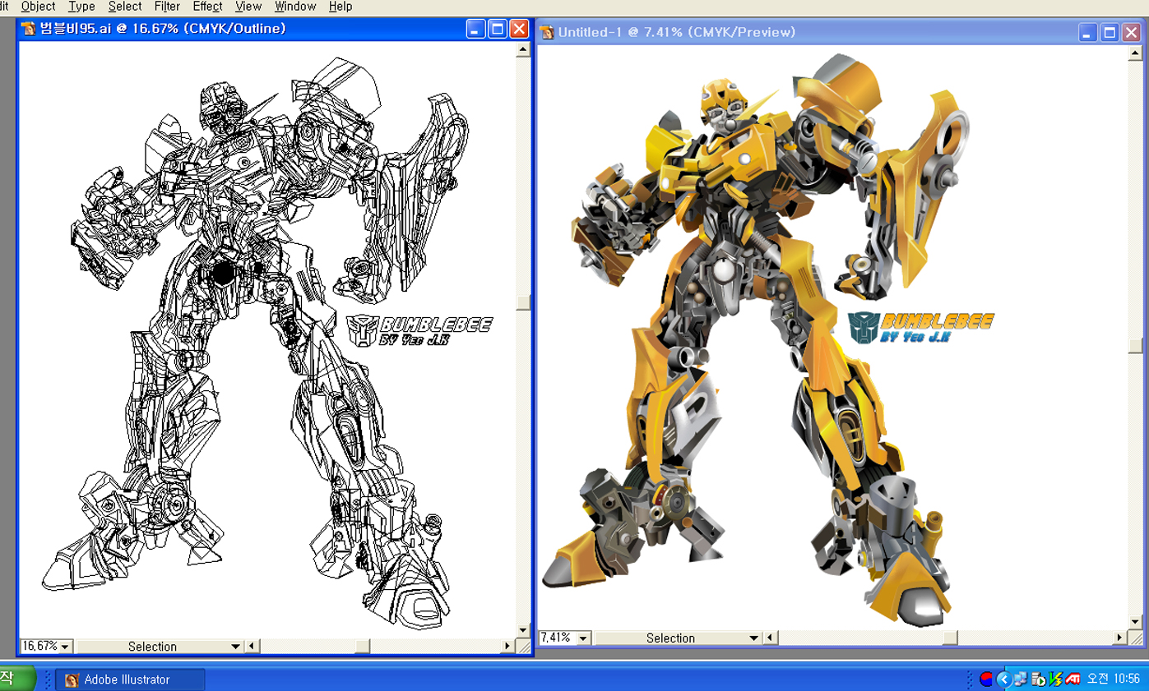1149x691 pixels.
Task: Click the Korean language indicator in the system tray
Action: [985, 679]
